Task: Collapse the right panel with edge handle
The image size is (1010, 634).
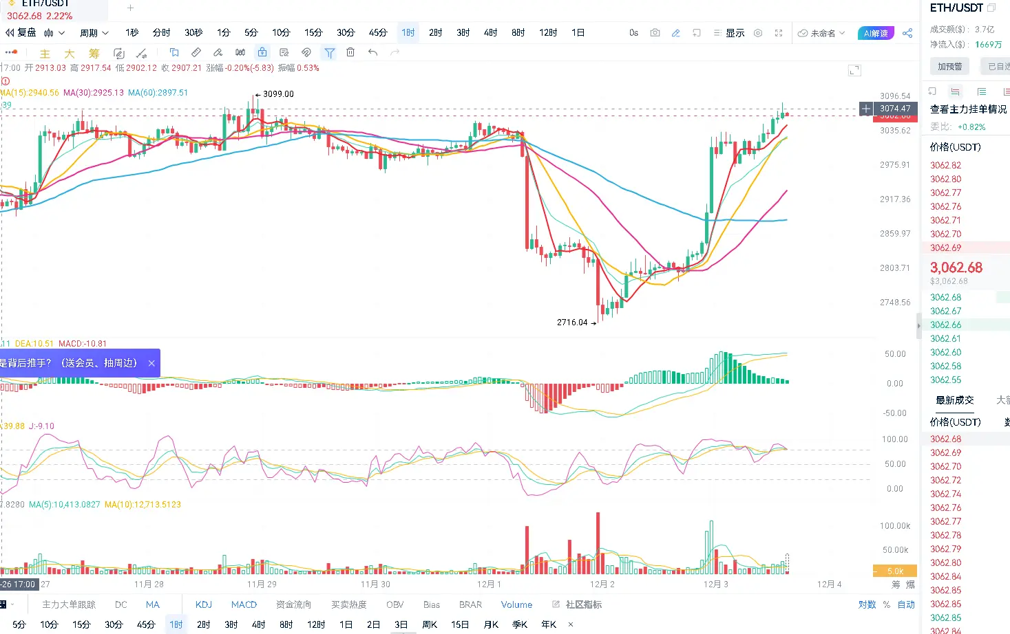Action: pos(918,326)
